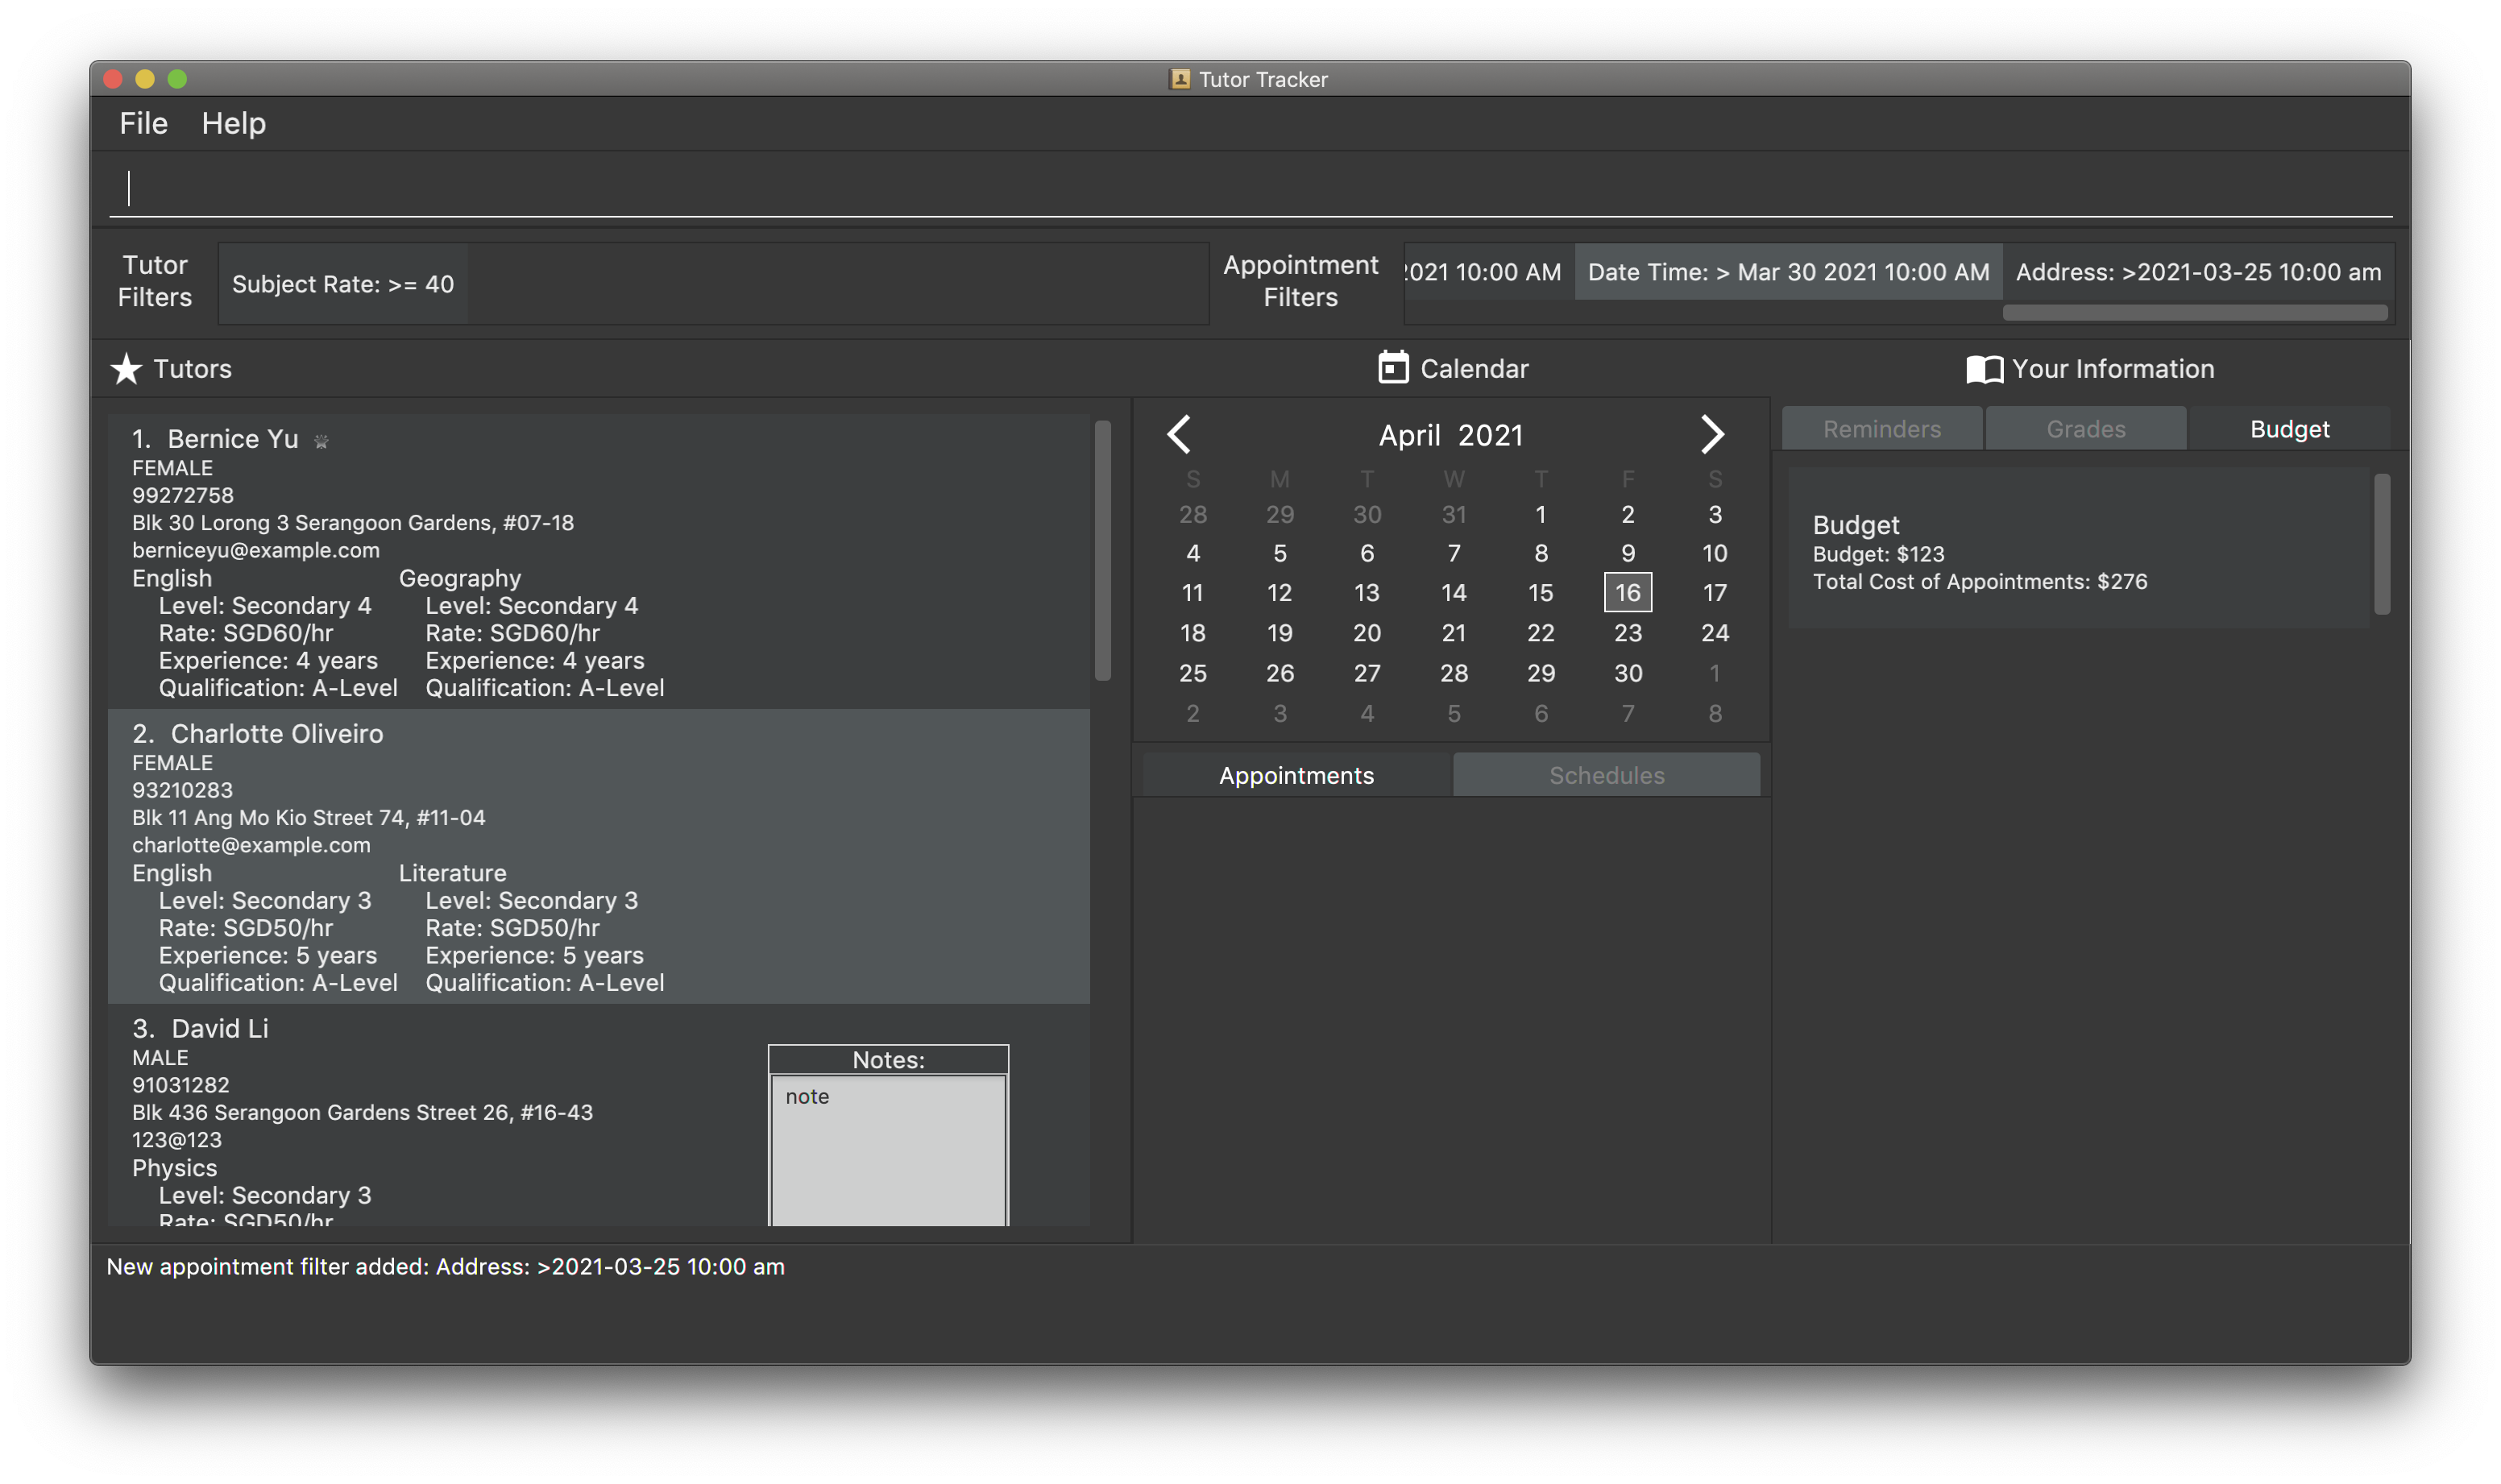Select April 30 on the calendar
The image size is (2501, 1484).
coord(1628,673)
